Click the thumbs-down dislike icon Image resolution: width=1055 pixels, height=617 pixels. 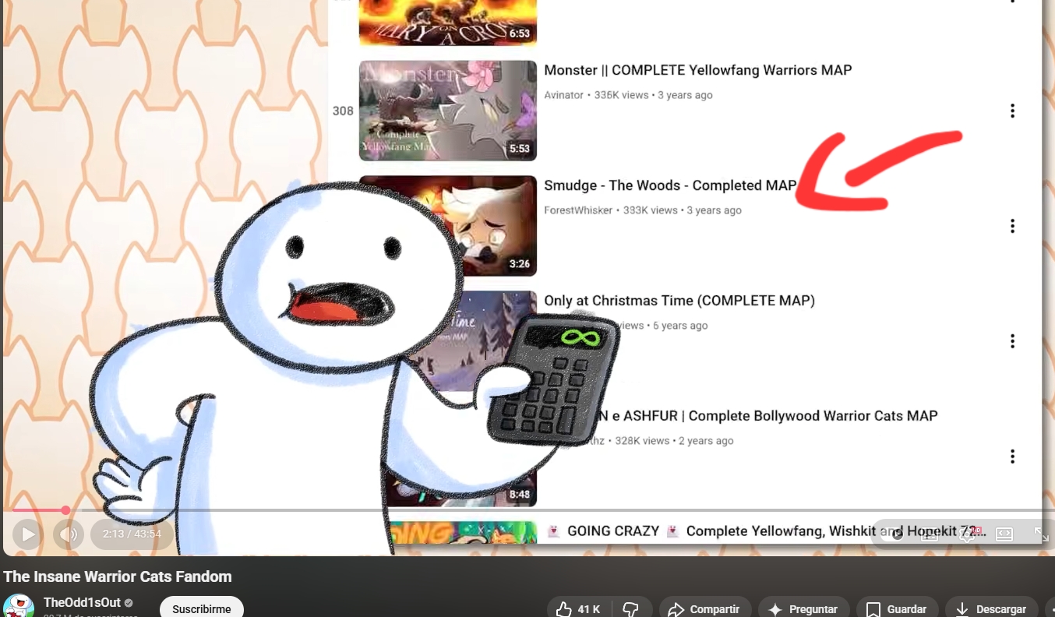[x=631, y=609]
